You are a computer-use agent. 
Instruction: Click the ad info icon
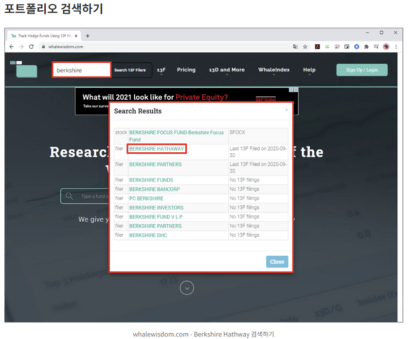(x=291, y=89)
